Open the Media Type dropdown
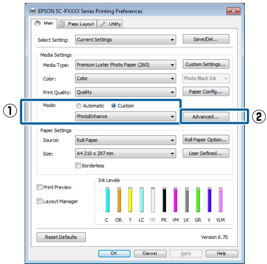The image size is (267, 264). (125, 65)
